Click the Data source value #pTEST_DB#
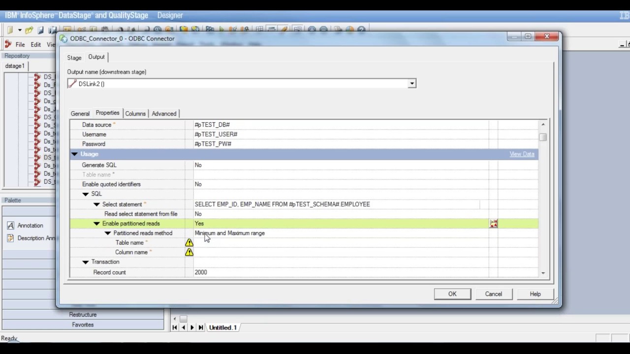Viewport: 630px width, 354px height. 212,125
